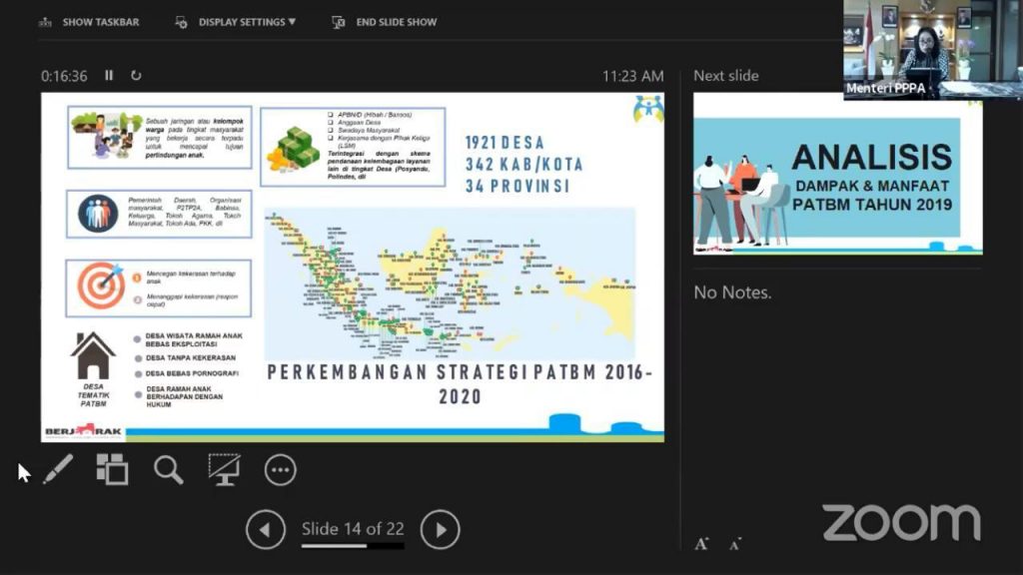Increase the notes text size
The width and height of the screenshot is (1023, 575).
(702, 543)
